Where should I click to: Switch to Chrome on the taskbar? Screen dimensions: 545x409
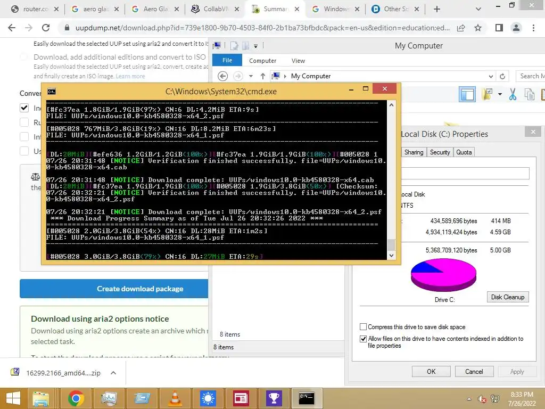point(76,398)
